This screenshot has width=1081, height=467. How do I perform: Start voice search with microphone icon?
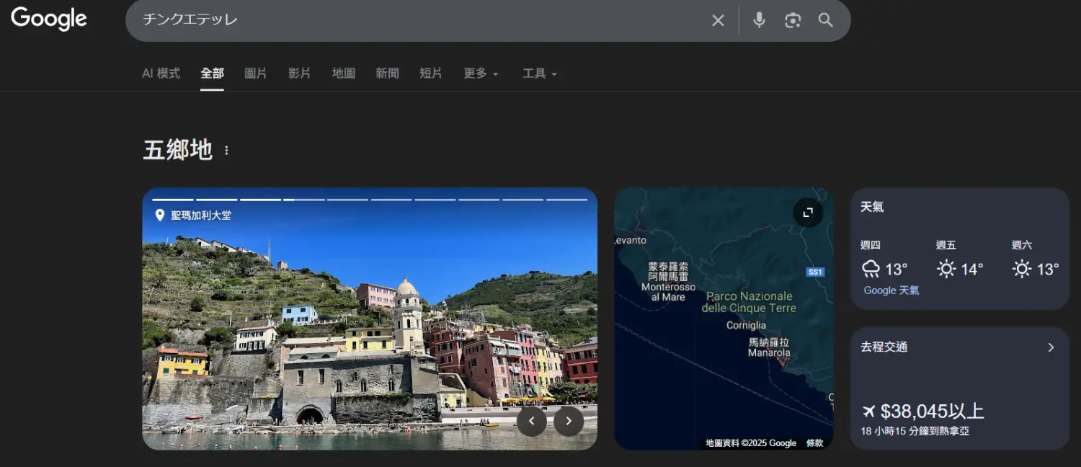coord(759,20)
